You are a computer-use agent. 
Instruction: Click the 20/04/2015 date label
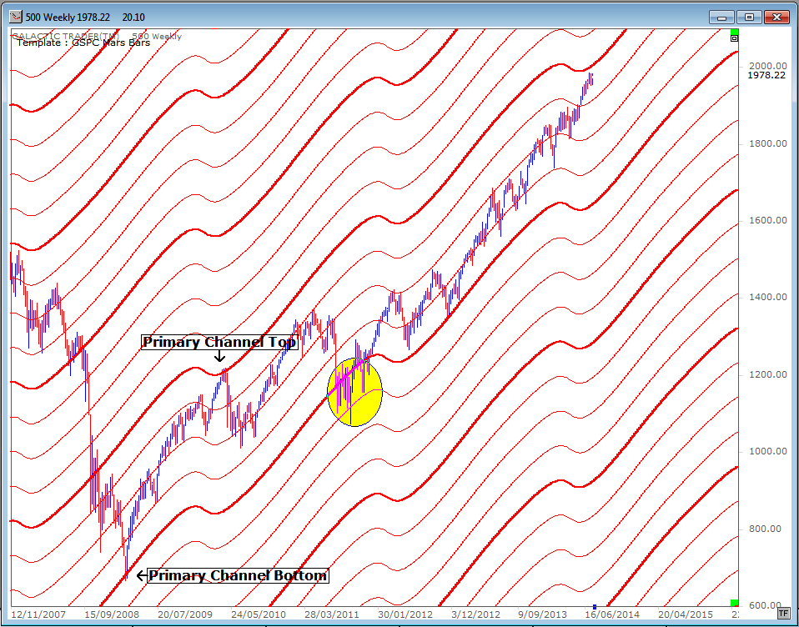[x=685, y=614]
